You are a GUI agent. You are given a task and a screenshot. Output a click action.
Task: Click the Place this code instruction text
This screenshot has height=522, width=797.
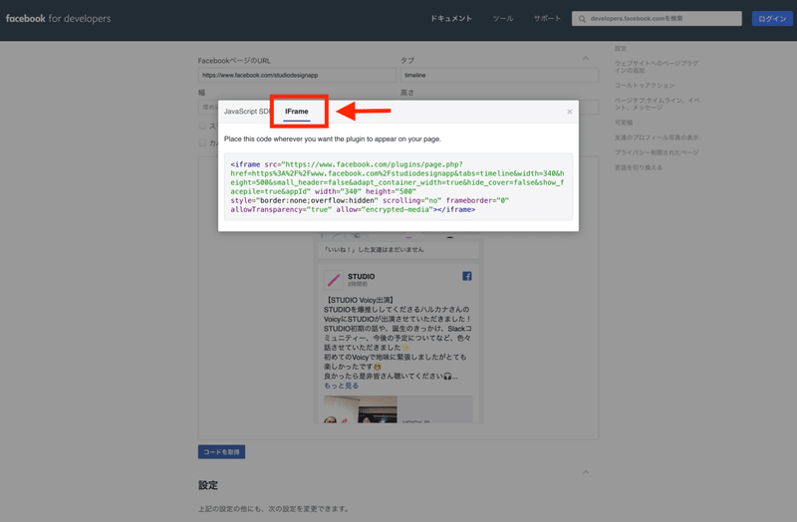tap(333, 138)
